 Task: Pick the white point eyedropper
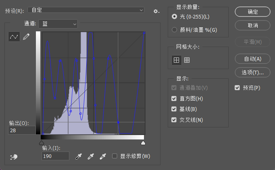(x=103, y=156)
